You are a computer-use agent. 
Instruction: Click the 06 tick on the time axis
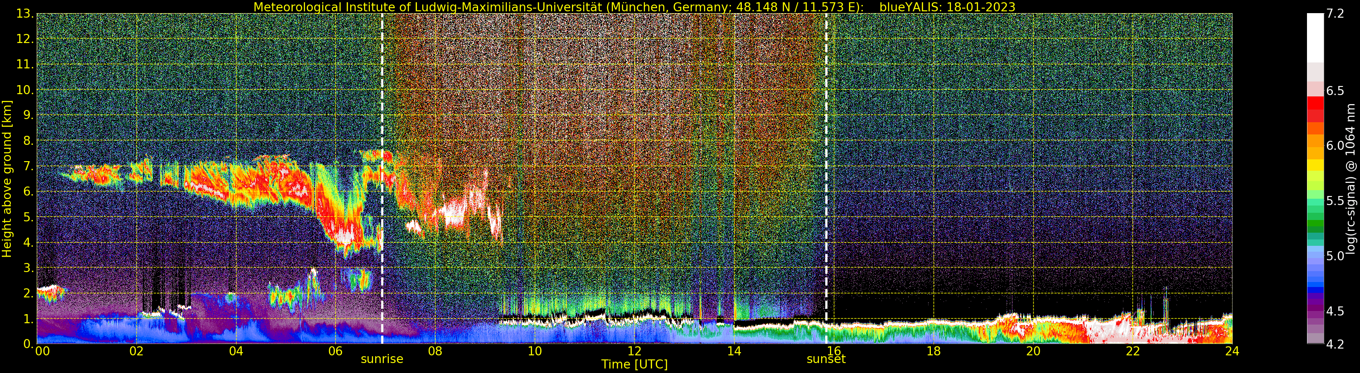[335, 351]
